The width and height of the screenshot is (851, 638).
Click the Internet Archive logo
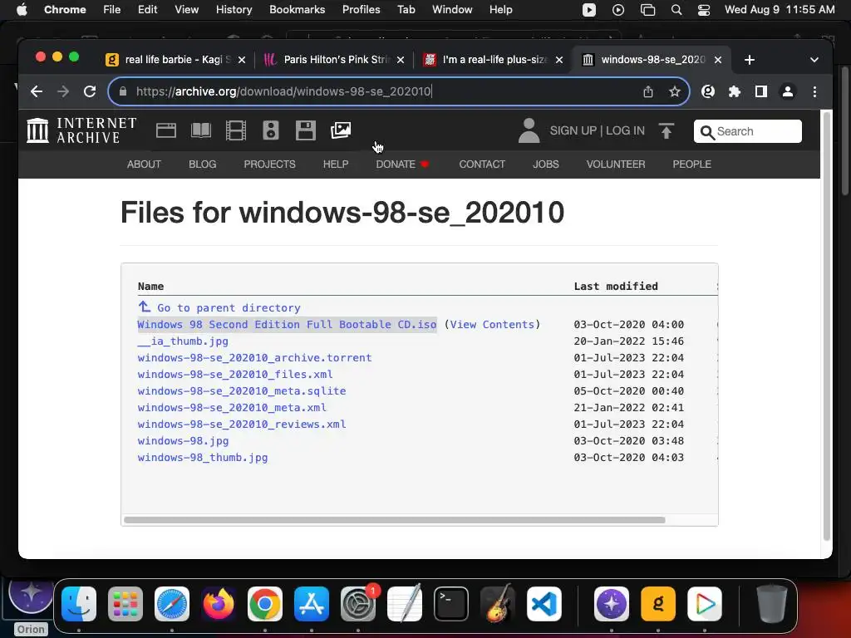(82, 130)
